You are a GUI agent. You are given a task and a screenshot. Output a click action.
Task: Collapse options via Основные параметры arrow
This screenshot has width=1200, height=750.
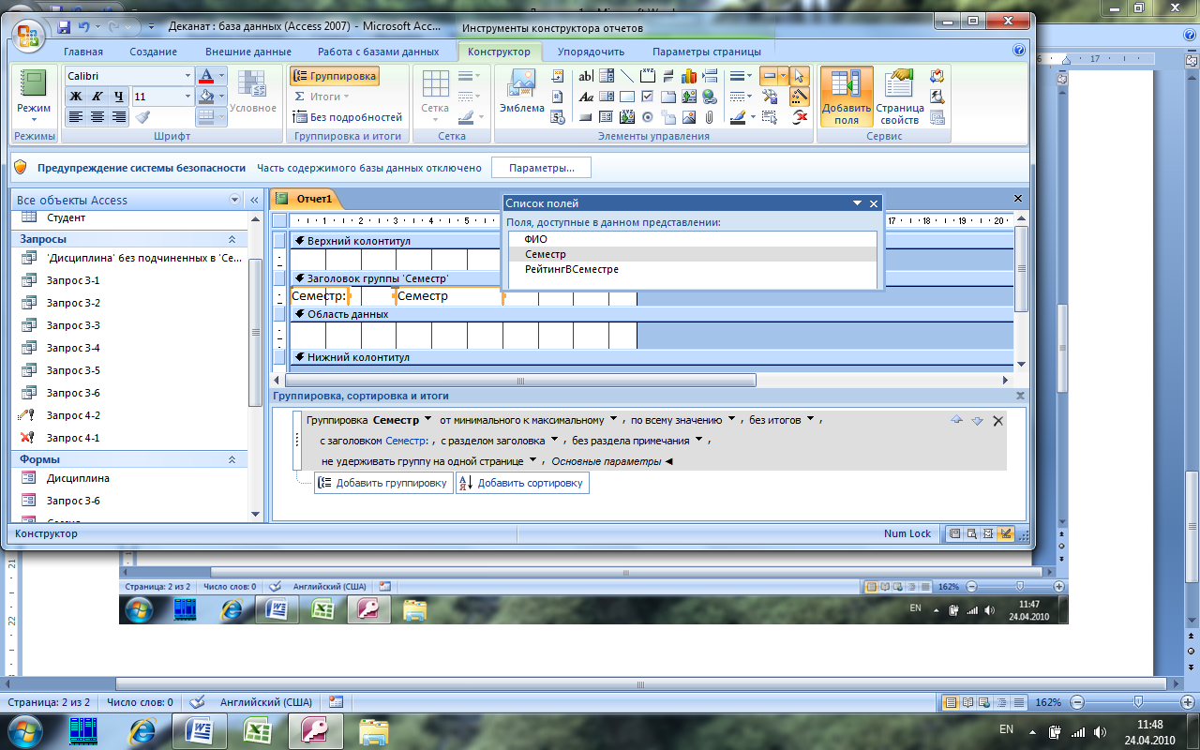coord(668,461)
